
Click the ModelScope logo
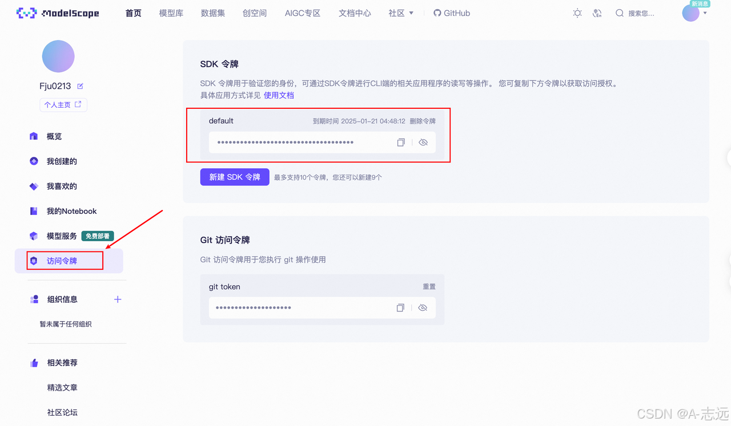(x=58, y=13)
